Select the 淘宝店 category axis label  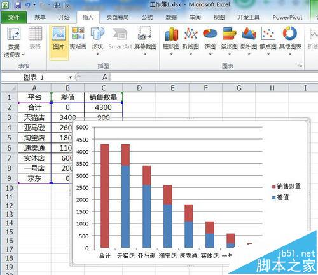pyautogui.click(x=167, y=256)
